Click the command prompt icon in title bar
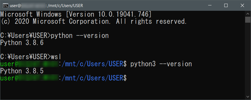 pos(6,6)
